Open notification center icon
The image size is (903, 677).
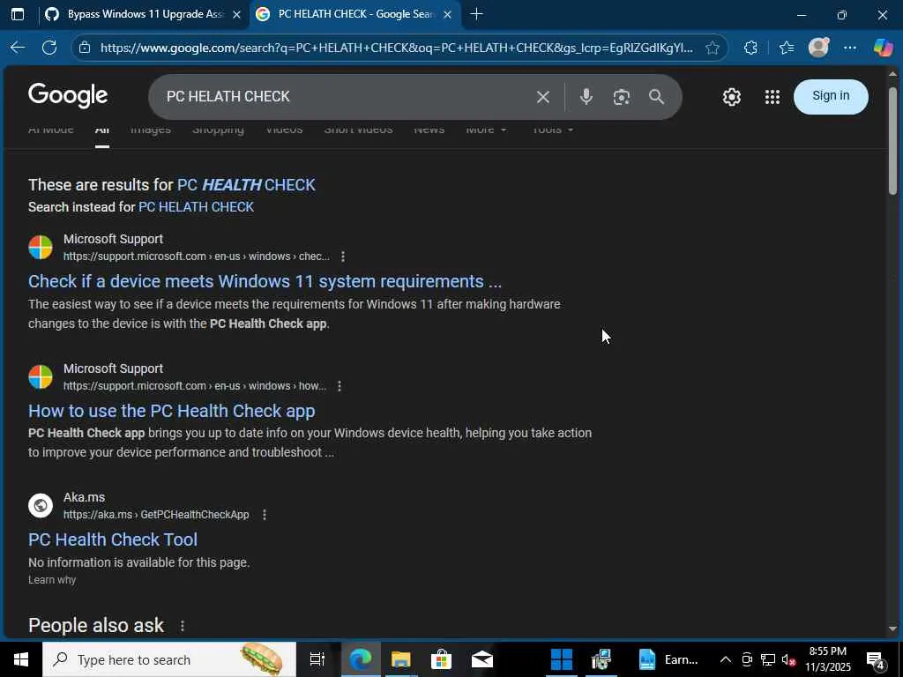[876, 660]
